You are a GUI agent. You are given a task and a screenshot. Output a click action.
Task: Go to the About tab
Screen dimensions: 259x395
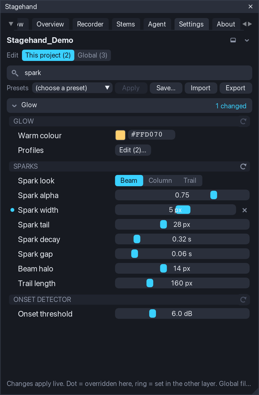[226, 24]
